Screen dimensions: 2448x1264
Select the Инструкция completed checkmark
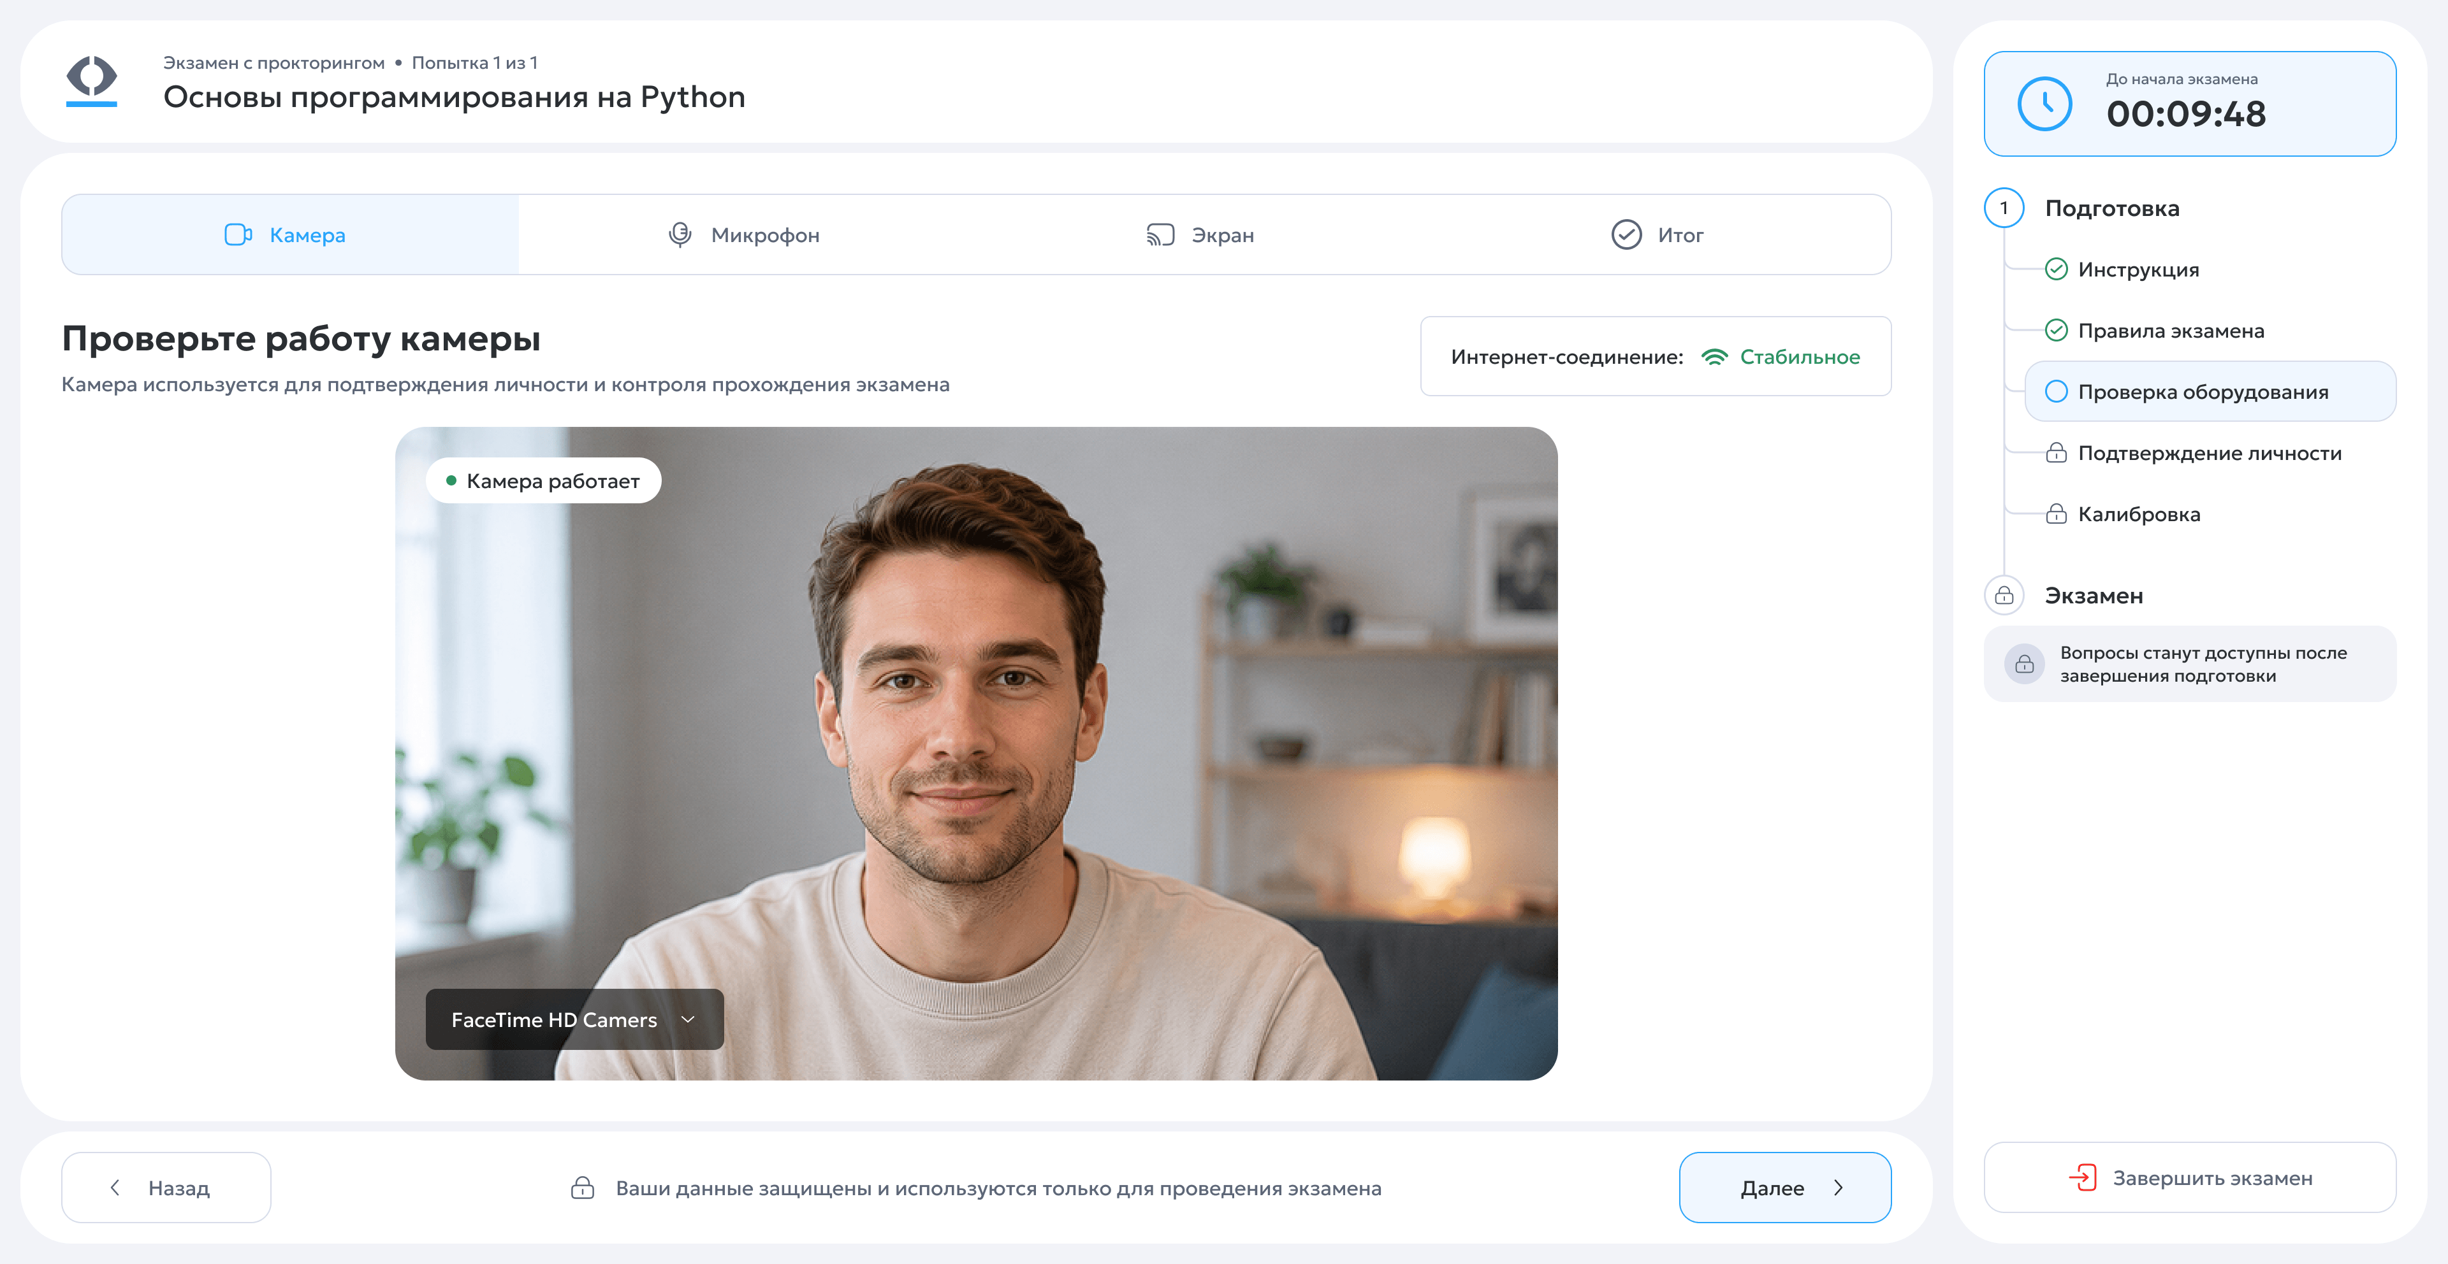(x=2057, y=269)
